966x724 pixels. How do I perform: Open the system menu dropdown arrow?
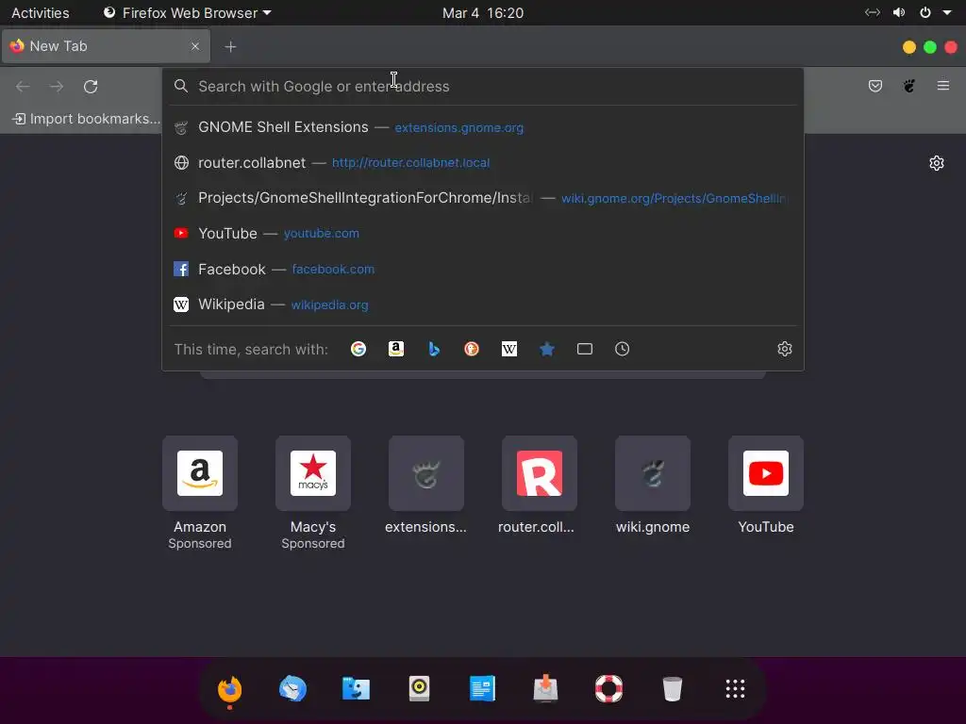tap(947, 12)
